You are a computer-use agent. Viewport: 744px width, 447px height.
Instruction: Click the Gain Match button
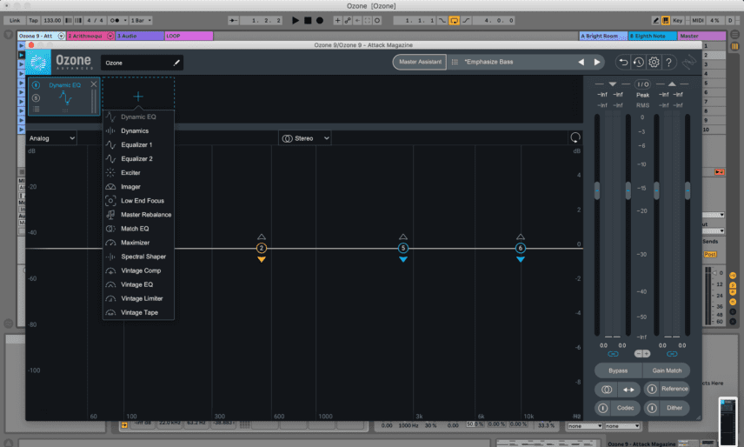[667, 370]
